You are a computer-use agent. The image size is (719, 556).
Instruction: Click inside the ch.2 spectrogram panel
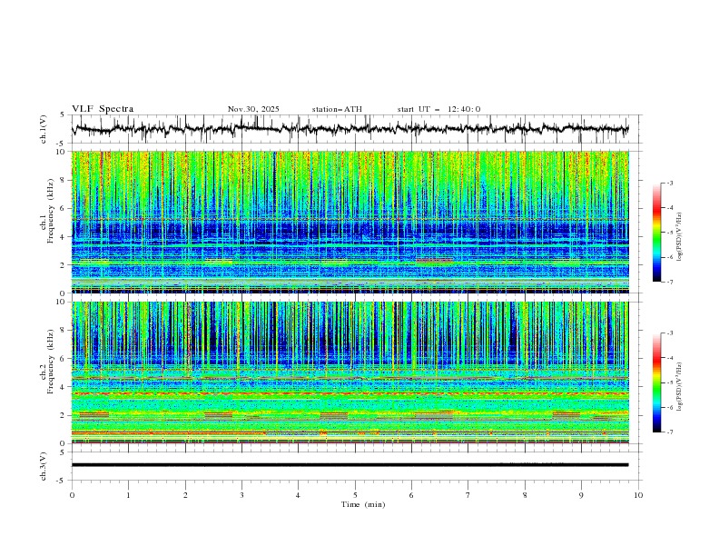tap(350, 372)
